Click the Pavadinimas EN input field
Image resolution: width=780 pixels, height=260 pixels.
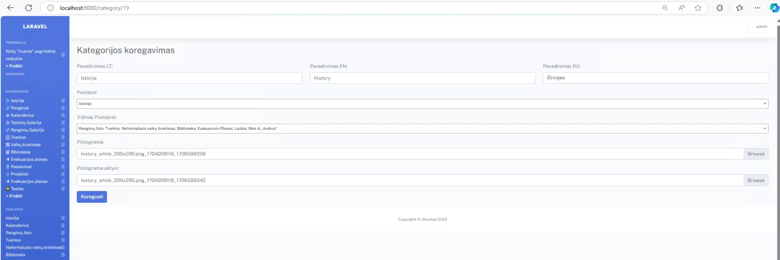pos(422,78)
